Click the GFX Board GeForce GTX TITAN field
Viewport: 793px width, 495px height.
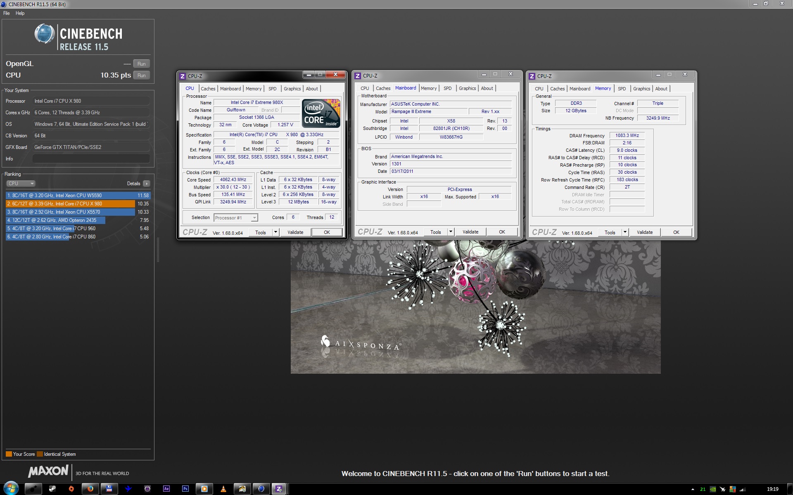pyautogui.click(x=91, y=147)
